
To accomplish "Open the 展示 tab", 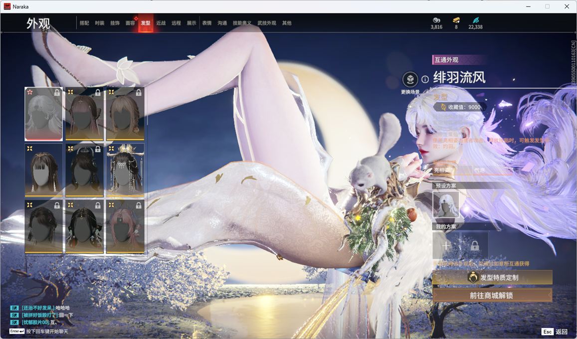I will [x=192, y=23].
